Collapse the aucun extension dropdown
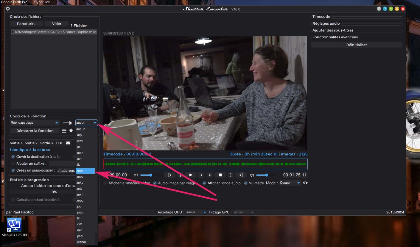 [86, 122]
